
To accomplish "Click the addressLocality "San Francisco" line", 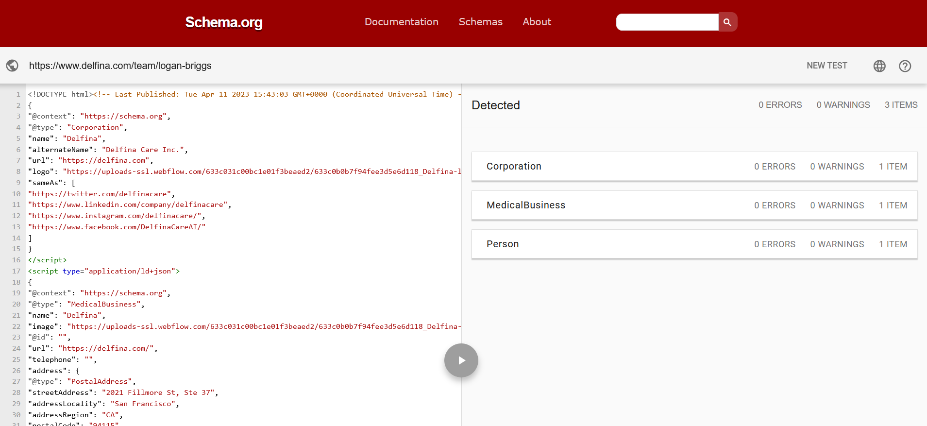I will [x=103, y=404].
